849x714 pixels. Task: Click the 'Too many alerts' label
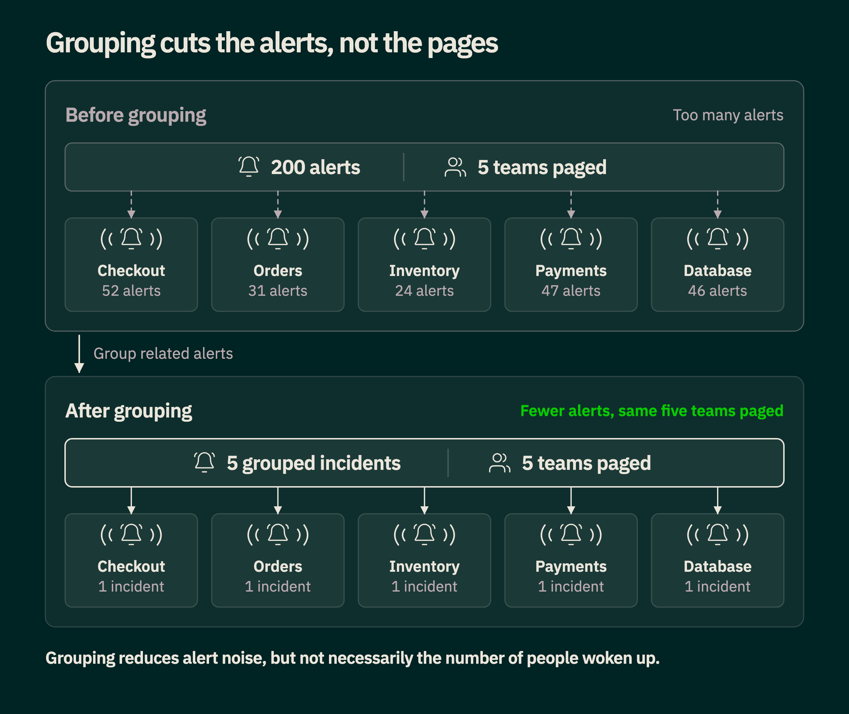(728, 115)
